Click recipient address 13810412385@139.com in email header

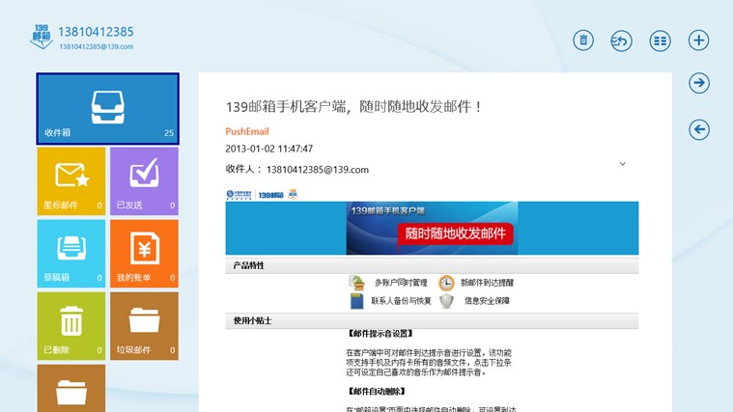pyautogui.click(x=318, y=170)
